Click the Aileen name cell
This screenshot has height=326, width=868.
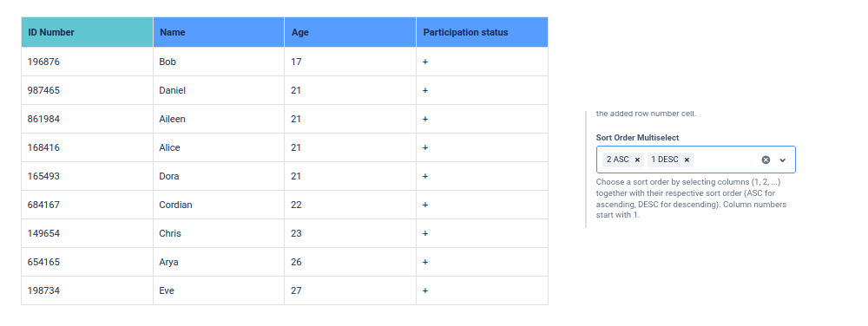click(220, 119)
